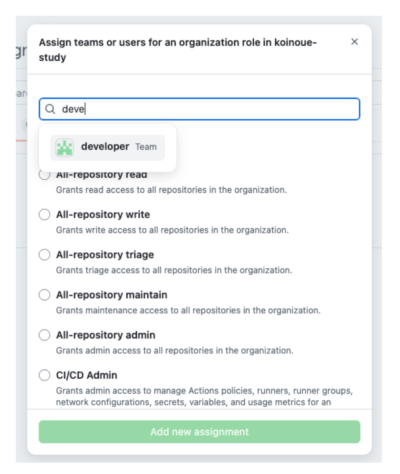
Task: Click the CI/CD Admin label text
Action: pos(87,375)
